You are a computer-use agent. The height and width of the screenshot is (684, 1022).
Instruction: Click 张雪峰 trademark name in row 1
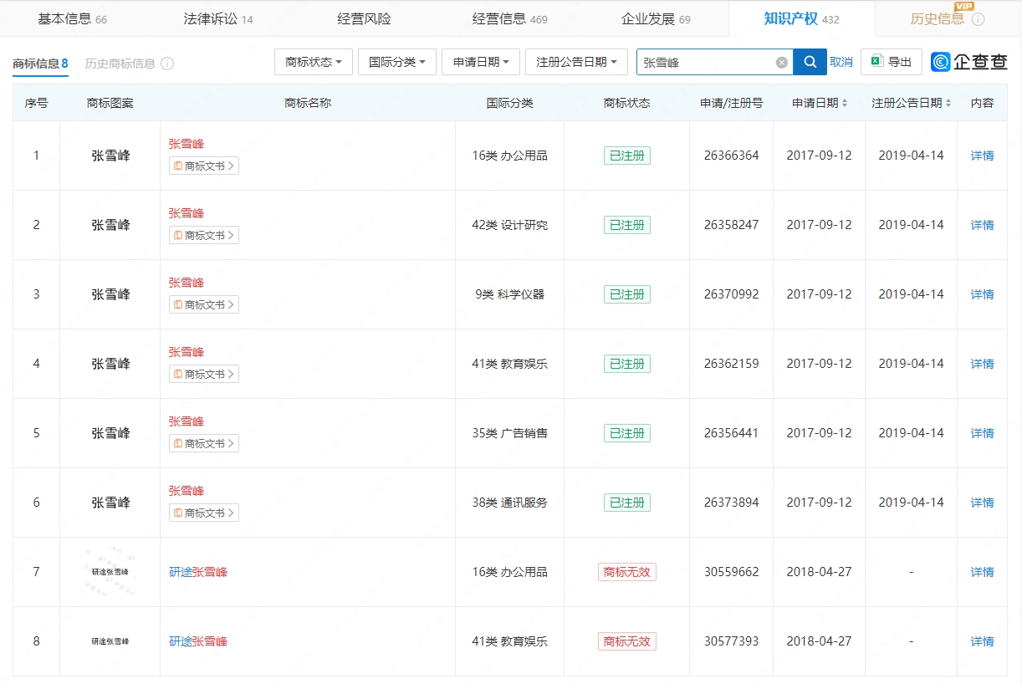coord(187,144)
